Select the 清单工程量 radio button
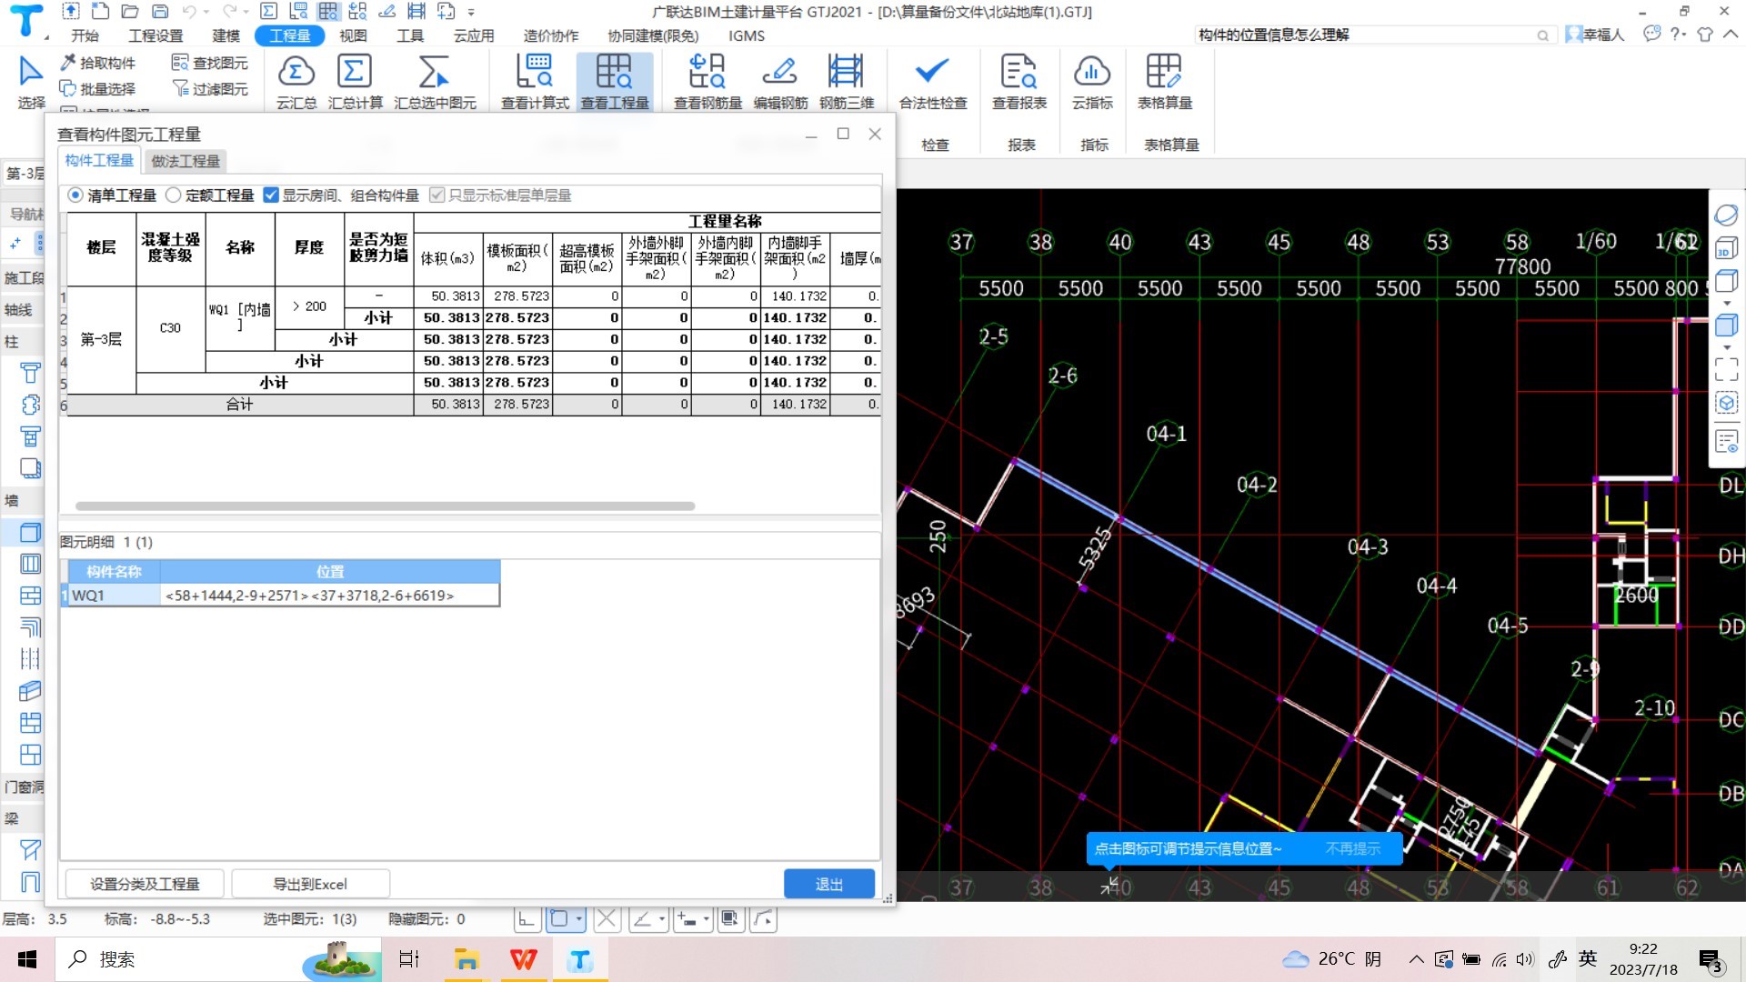1746x982 pixels. tap(75, 195)
